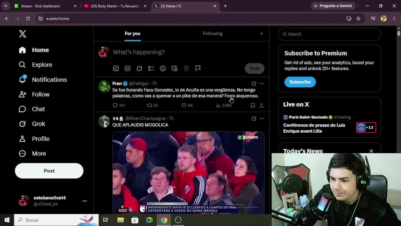401x226 pixels.
Task: Click the greyed Post button in the composer
Action: pyautogui.click(x=254, y=68)
